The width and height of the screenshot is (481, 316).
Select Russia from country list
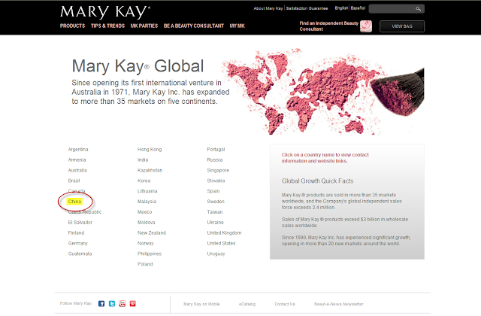215,160
